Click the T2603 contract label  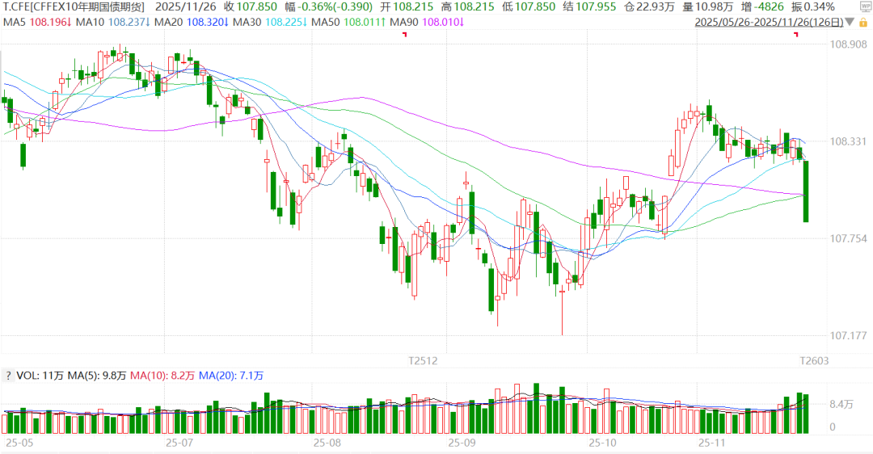pos(813,361)
